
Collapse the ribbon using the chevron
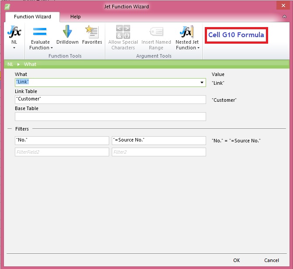[x=284, y=17]
